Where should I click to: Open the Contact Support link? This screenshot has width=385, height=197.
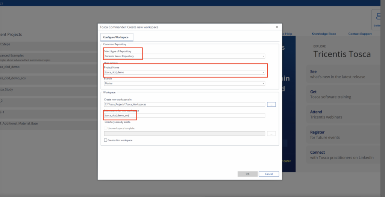pyautogui.click(x=360, y=34)
